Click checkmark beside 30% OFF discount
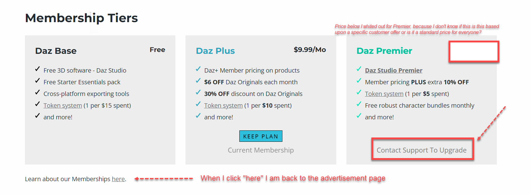 (x=198, y=92)
